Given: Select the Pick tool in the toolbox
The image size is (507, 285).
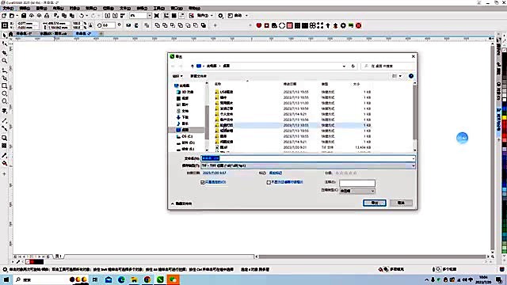Looking at the screenshot, I should pyautogui.click(x=4, y=35).
